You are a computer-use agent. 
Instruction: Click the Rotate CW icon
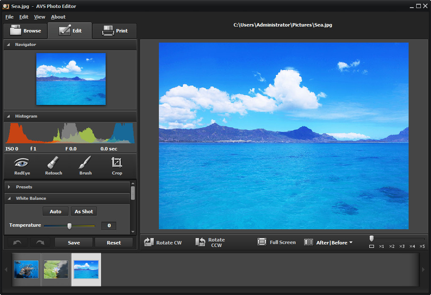click(x=149, y=242)
